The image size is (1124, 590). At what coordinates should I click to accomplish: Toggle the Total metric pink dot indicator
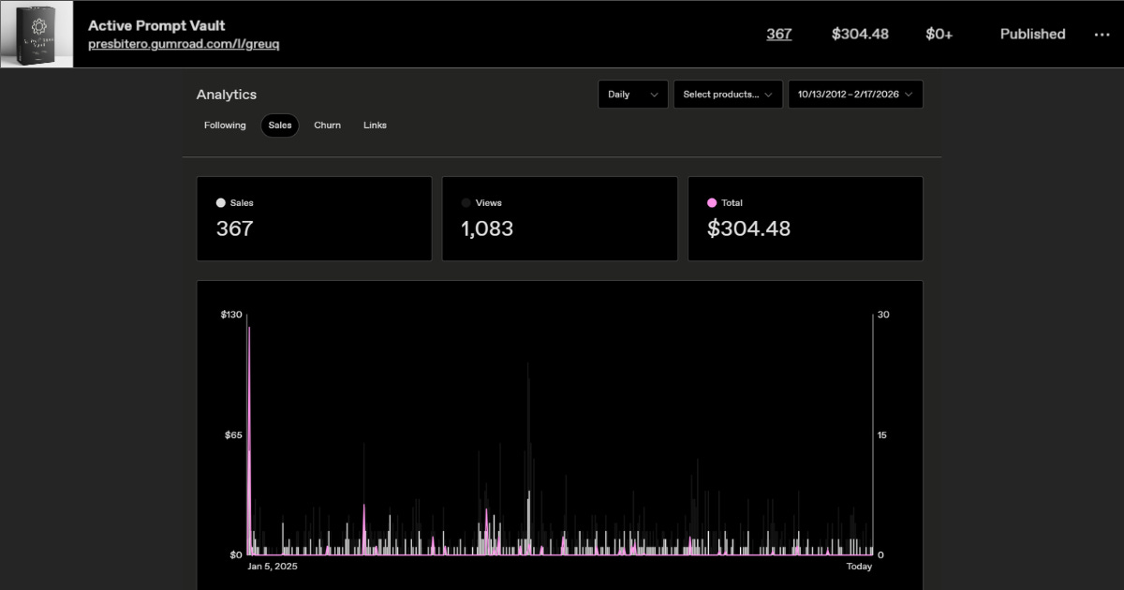(x=710, y=202)
